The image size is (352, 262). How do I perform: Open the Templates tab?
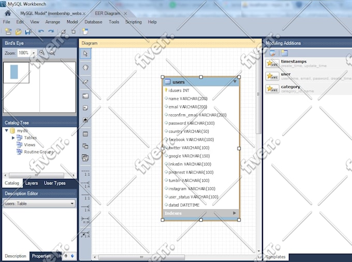pos(275,257)
